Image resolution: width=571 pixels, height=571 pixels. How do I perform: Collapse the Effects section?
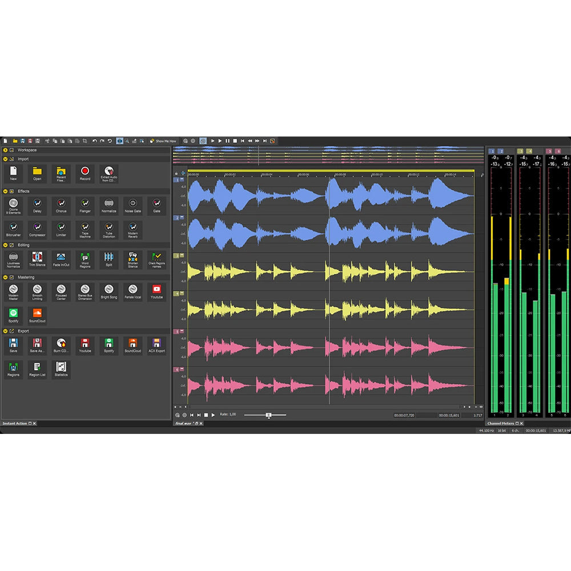5,191
